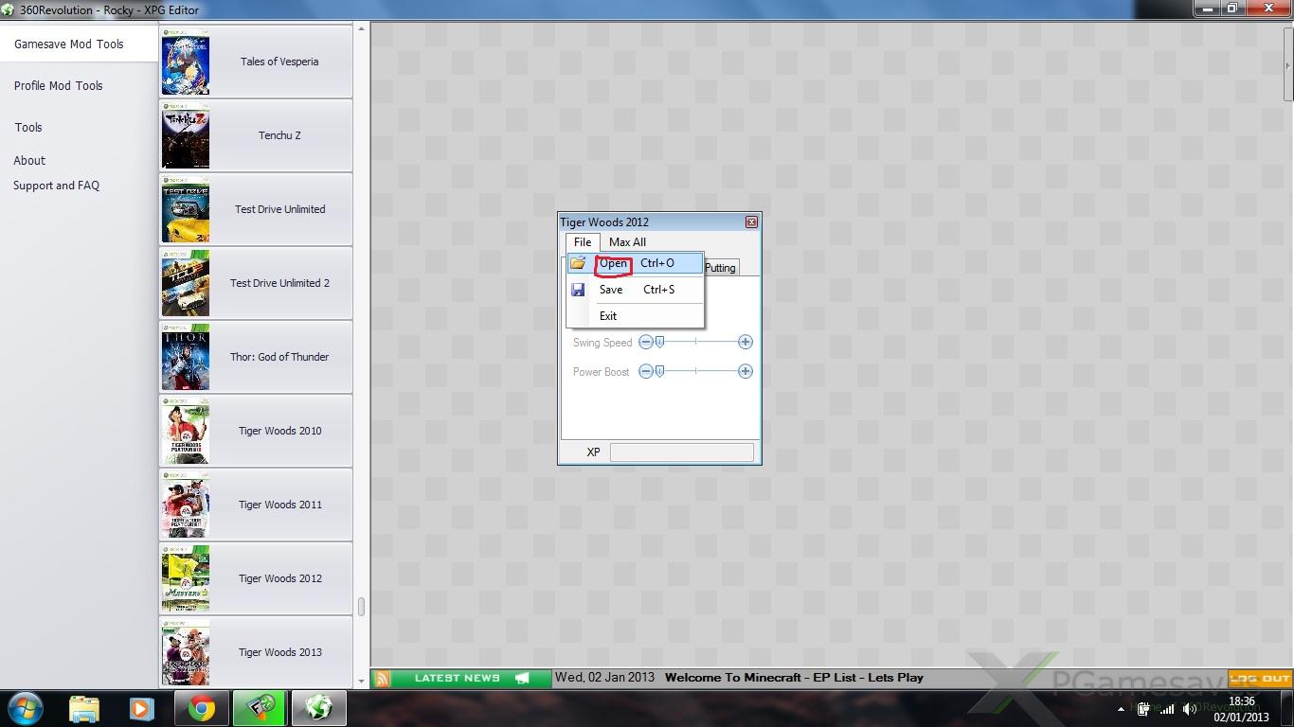
Task: Open Windows Explorer from the taskbar
Action: (83, 708)
